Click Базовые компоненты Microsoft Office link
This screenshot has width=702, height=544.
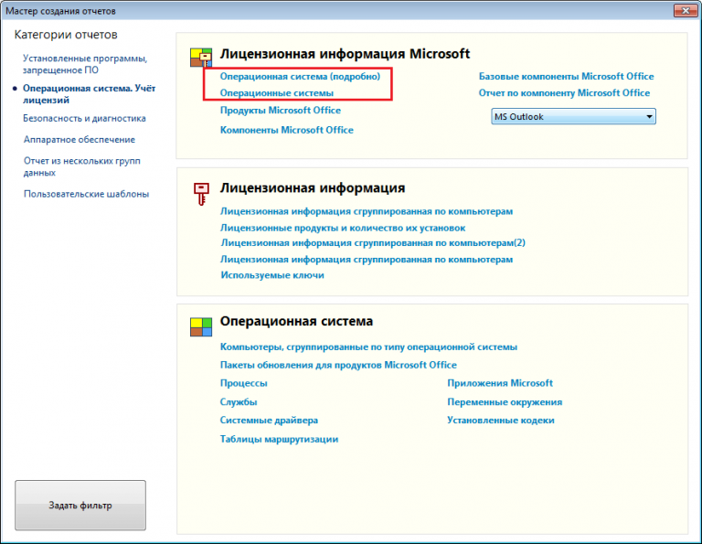click(x=566, y=77)
